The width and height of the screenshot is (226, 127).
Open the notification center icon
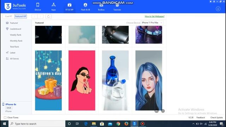click(221, 124)
